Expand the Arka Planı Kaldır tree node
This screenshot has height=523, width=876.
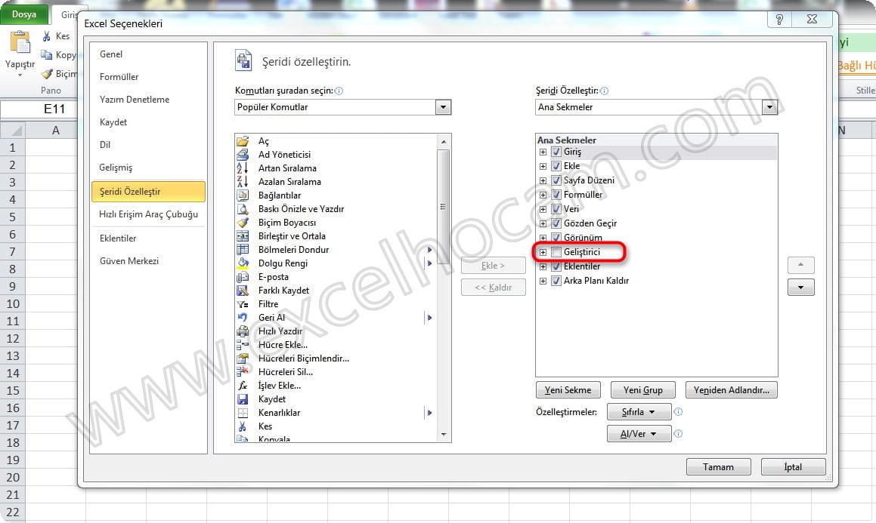[x=543, y=281]
